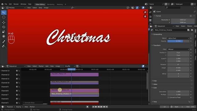Open the Window menu
Viewport: 197px width, 111px height.
[x=23, y=4]
